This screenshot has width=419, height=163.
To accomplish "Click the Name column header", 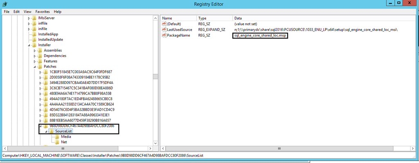I will click(167, 18).
